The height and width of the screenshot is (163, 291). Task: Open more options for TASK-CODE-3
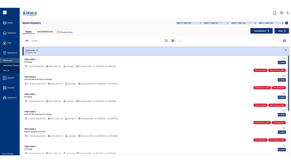(x=284, y=128)
